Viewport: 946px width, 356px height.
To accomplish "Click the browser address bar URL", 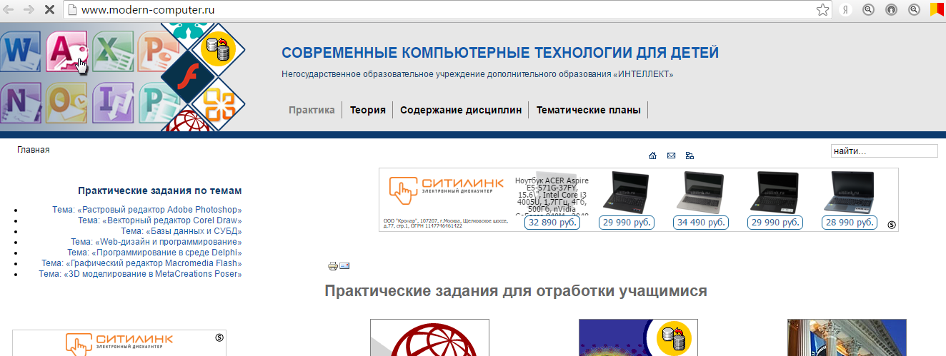I will pyautogui.click(x=148, y=10).
